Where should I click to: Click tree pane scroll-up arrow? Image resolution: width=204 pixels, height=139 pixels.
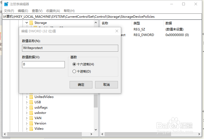96,23
